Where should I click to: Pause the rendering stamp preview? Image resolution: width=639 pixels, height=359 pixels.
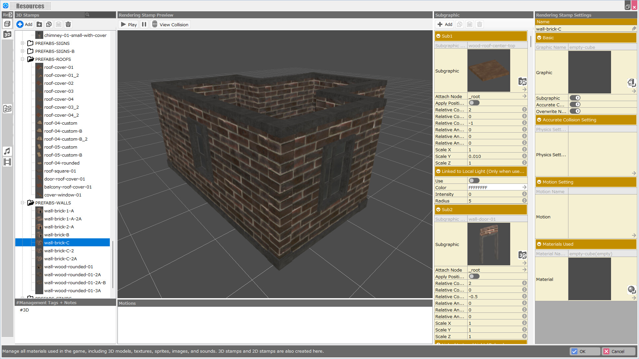pos(144,24)
